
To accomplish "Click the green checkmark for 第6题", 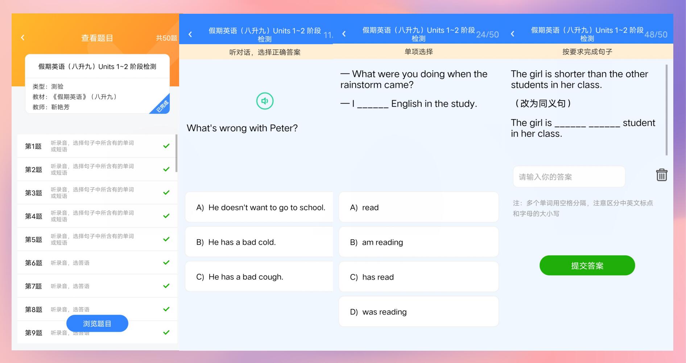I will 166,262.
